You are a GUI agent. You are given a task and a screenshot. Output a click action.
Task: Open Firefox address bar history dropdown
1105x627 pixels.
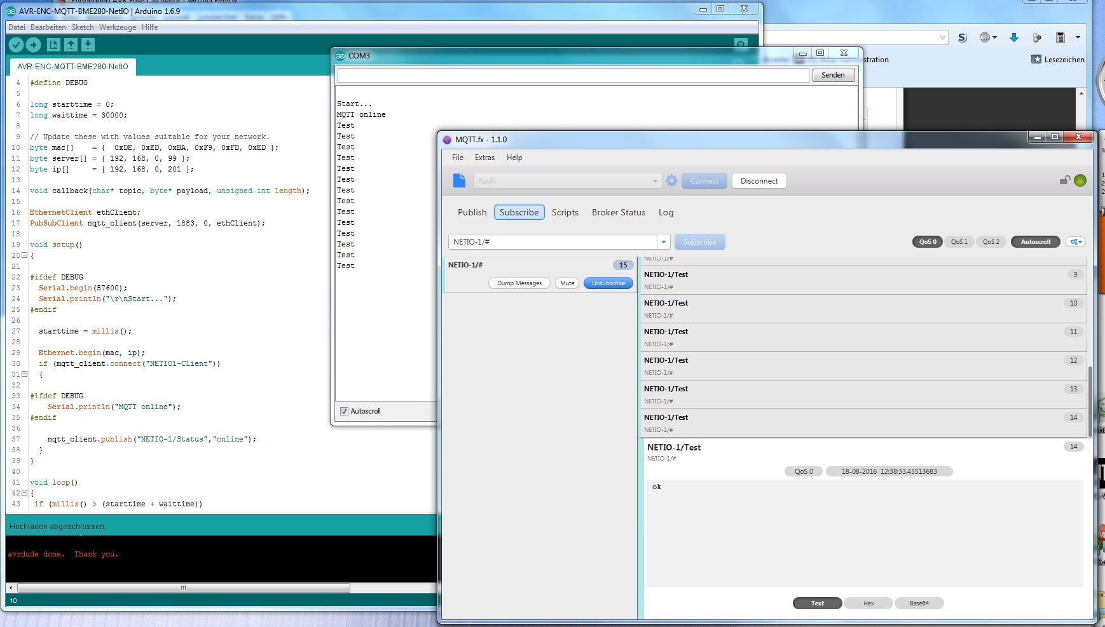(x=942, y=38)
